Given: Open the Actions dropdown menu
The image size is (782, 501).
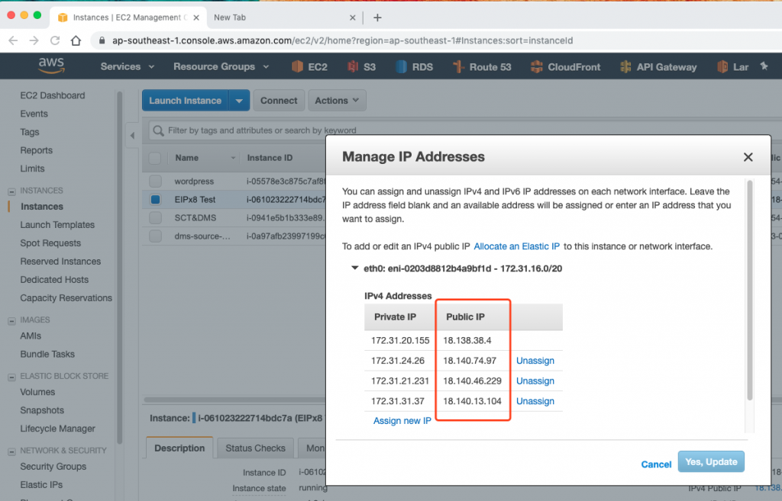Looking at the screenshot, I should 337,101.
